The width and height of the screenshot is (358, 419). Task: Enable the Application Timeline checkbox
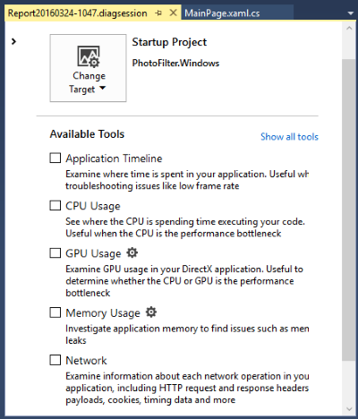coord(55,158)
